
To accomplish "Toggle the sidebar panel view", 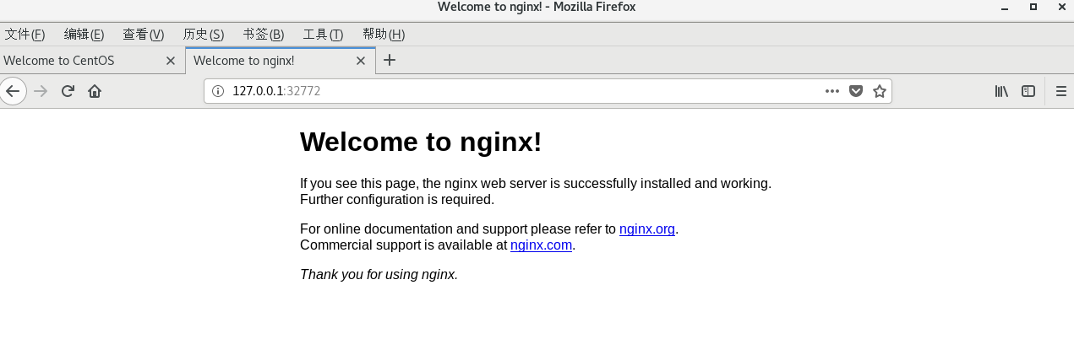I will [x=1028, y=91].
